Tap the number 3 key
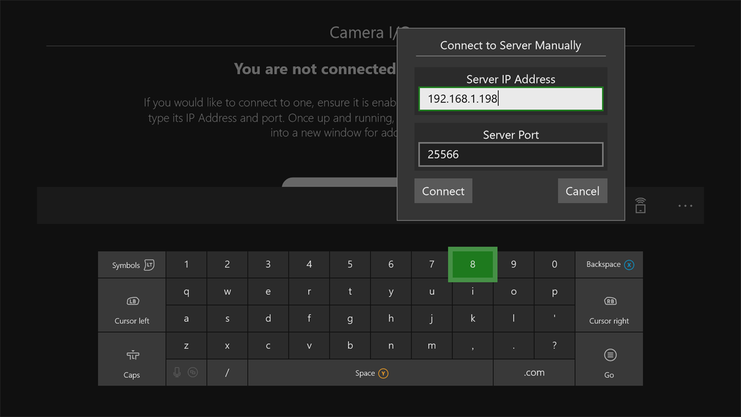741x417 pixels. tap(268, 265)
